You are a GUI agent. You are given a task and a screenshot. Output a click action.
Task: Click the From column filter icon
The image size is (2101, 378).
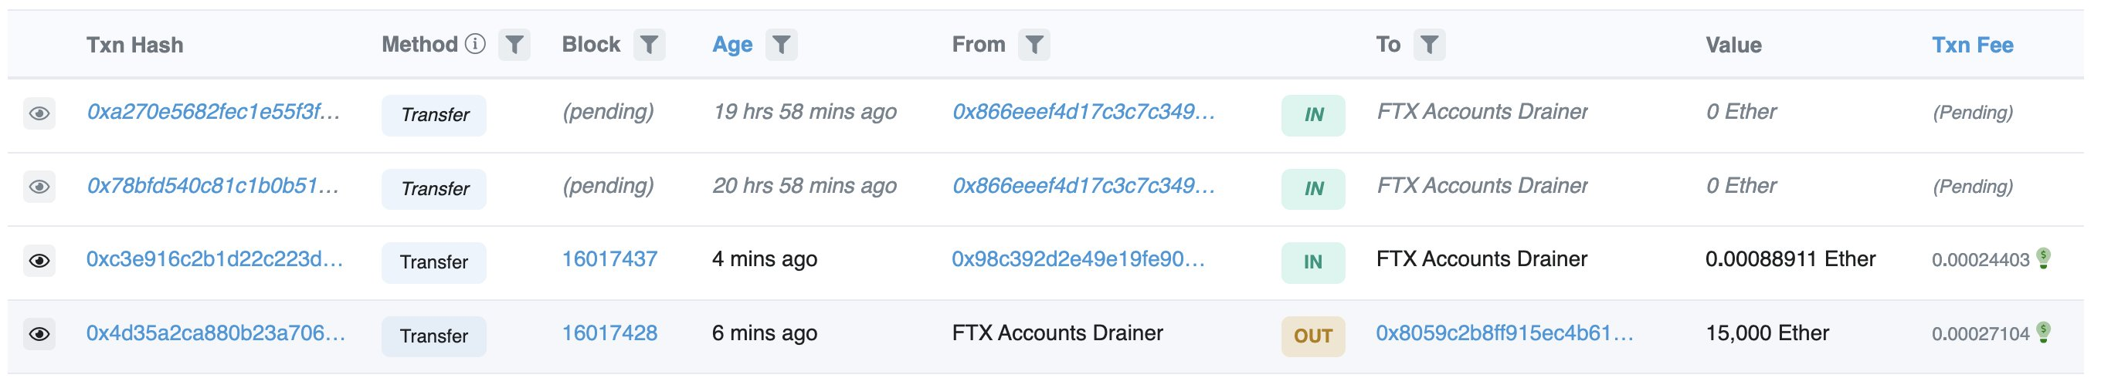[1034, 45]
